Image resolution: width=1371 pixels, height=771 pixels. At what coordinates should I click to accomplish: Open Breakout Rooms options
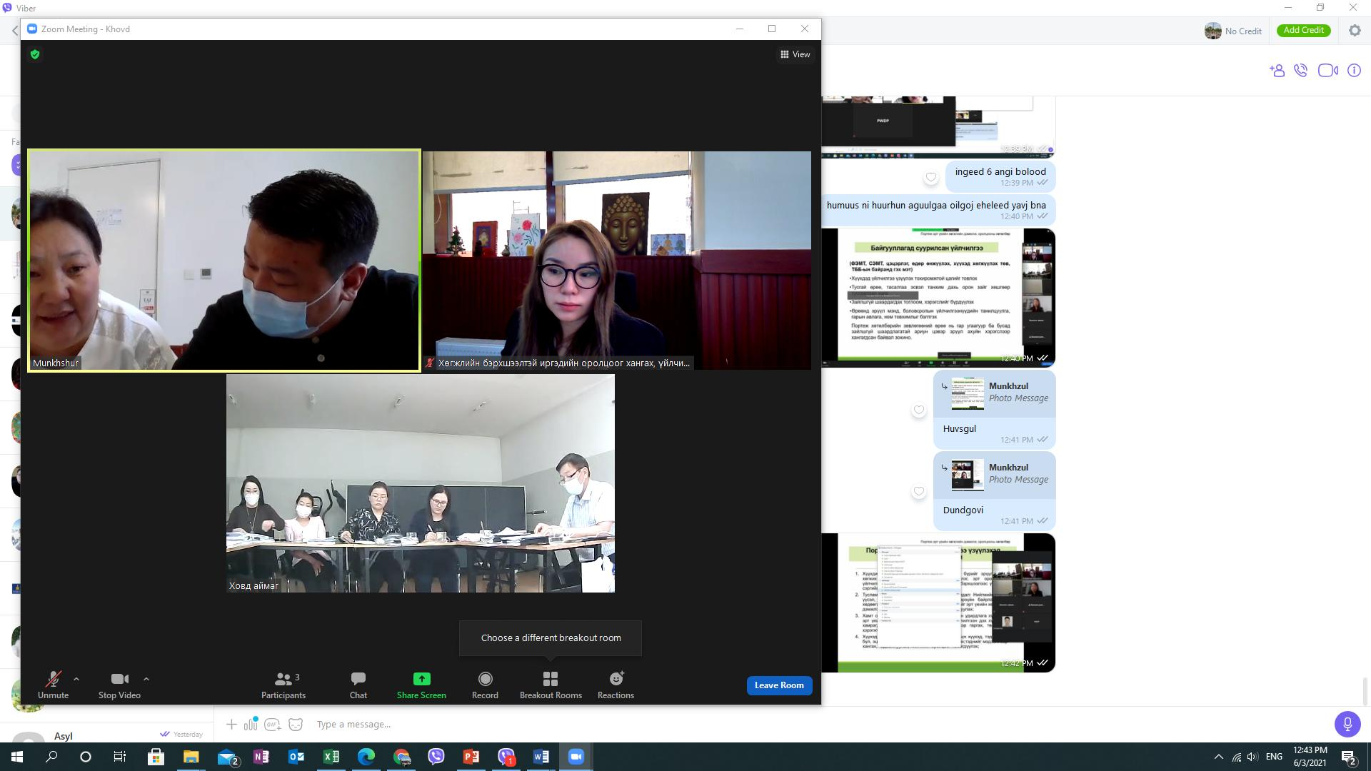550,685
